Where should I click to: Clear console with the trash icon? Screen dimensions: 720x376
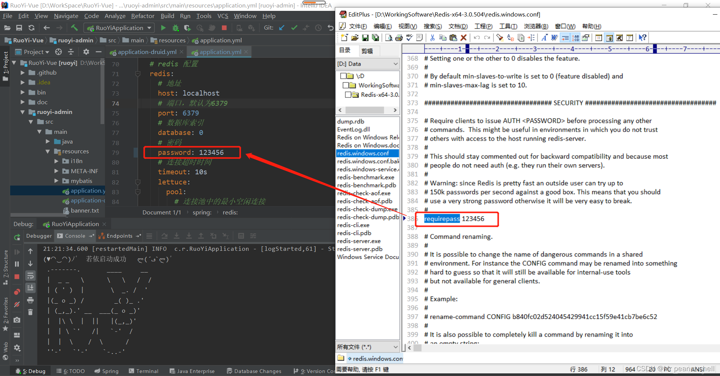(x=30, y=312)
